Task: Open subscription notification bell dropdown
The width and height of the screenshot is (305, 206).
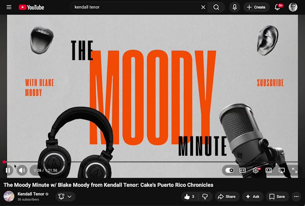Action: pyautogui.click(x=65, y=196)
